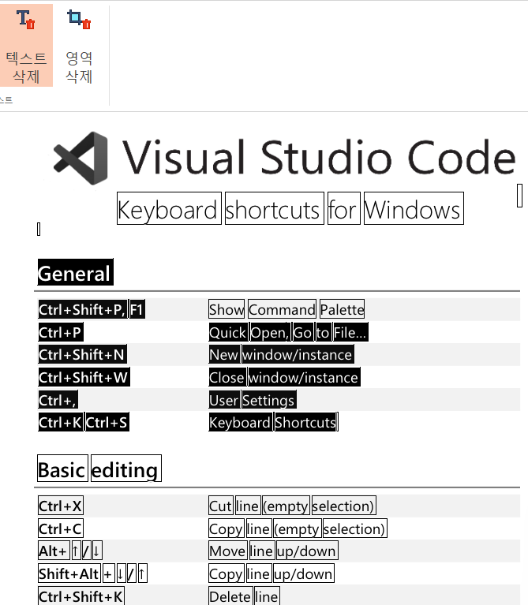Click 'line' in the Delete line row
This screenshot has width=528, height=605.
click(267, 596)
